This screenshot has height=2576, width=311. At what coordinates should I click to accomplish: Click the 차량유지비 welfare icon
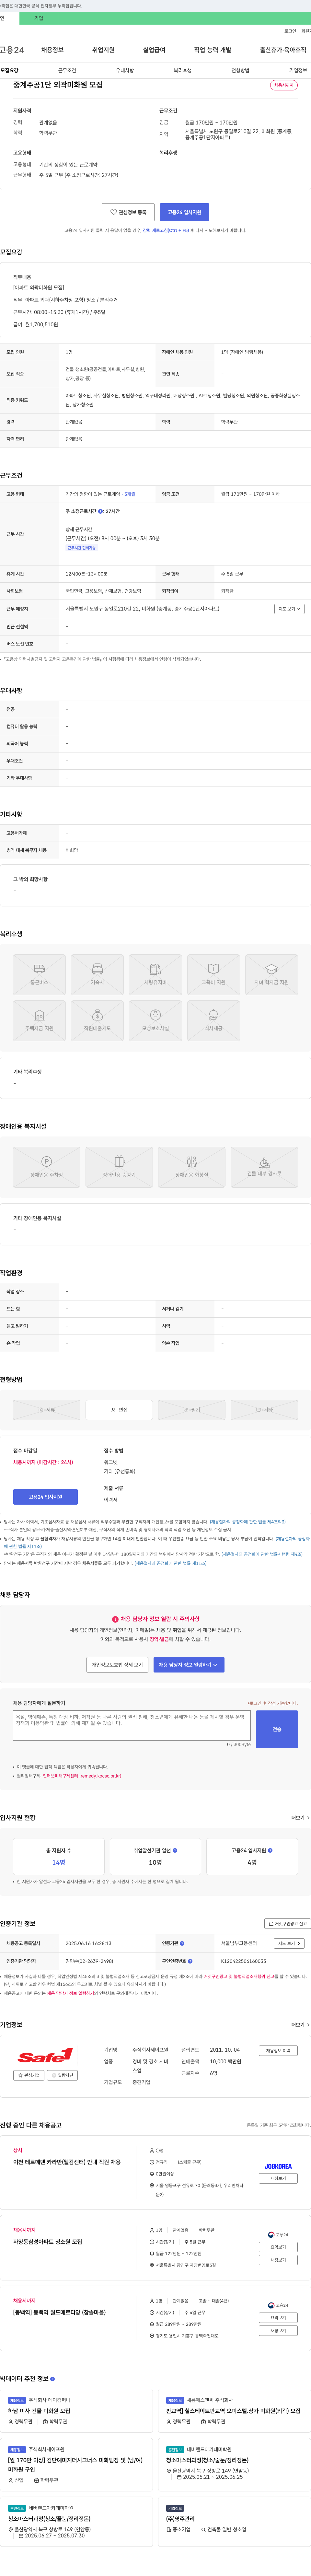click(155, 974)
